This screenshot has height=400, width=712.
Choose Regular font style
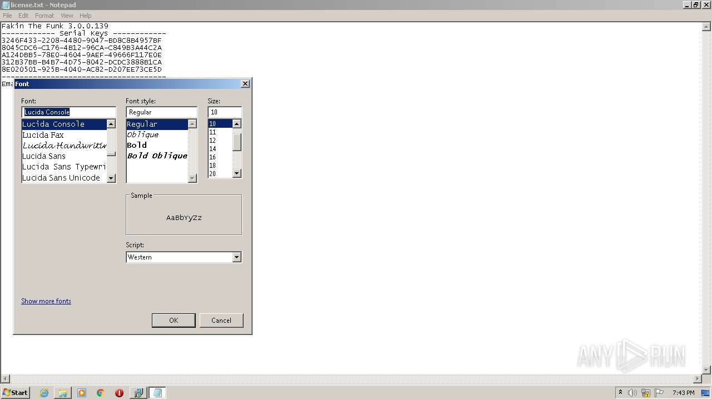tap(157, 124)
